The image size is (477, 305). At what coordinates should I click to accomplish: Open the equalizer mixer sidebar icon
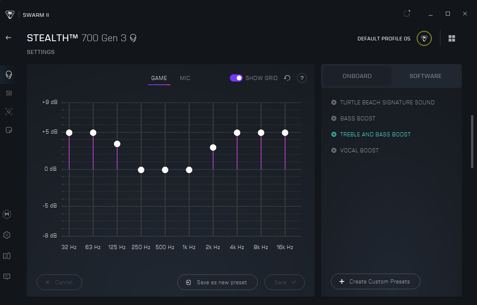(9, 93)
